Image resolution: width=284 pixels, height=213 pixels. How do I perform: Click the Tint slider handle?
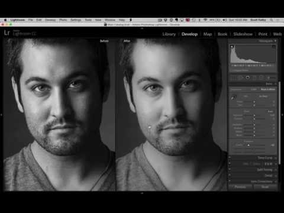point(254,105)
